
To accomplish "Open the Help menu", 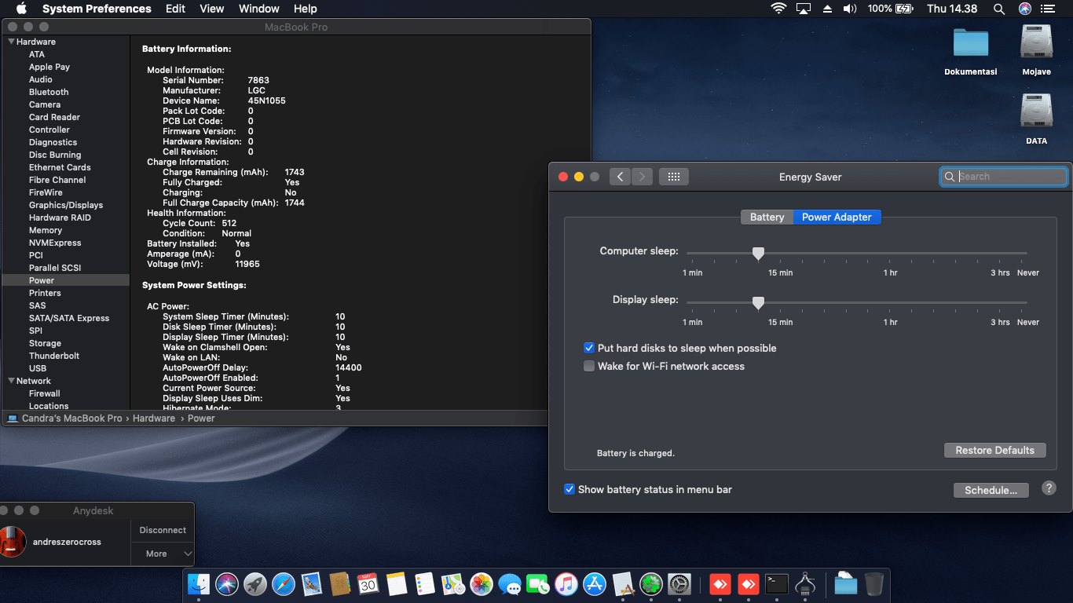I will point(306,9).
